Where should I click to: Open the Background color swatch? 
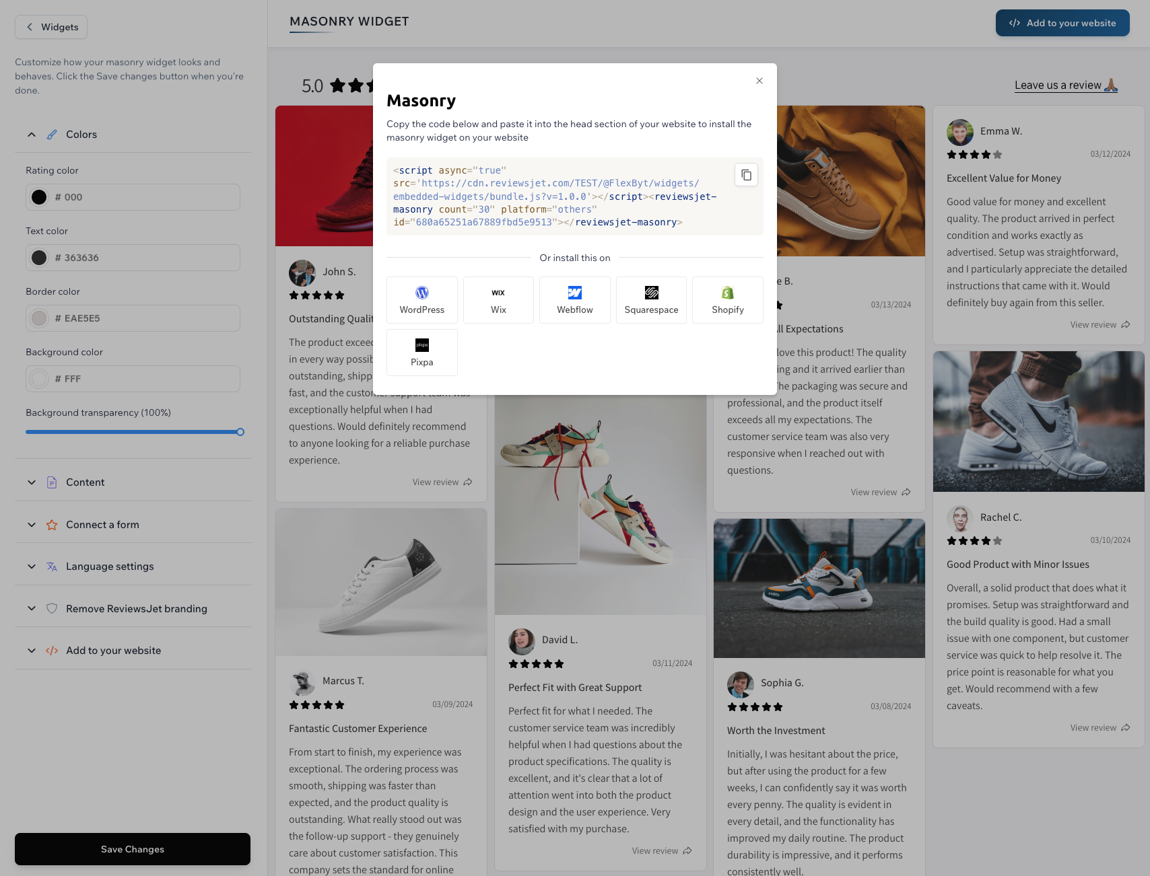pyautogui.click(x=39, y=379)
